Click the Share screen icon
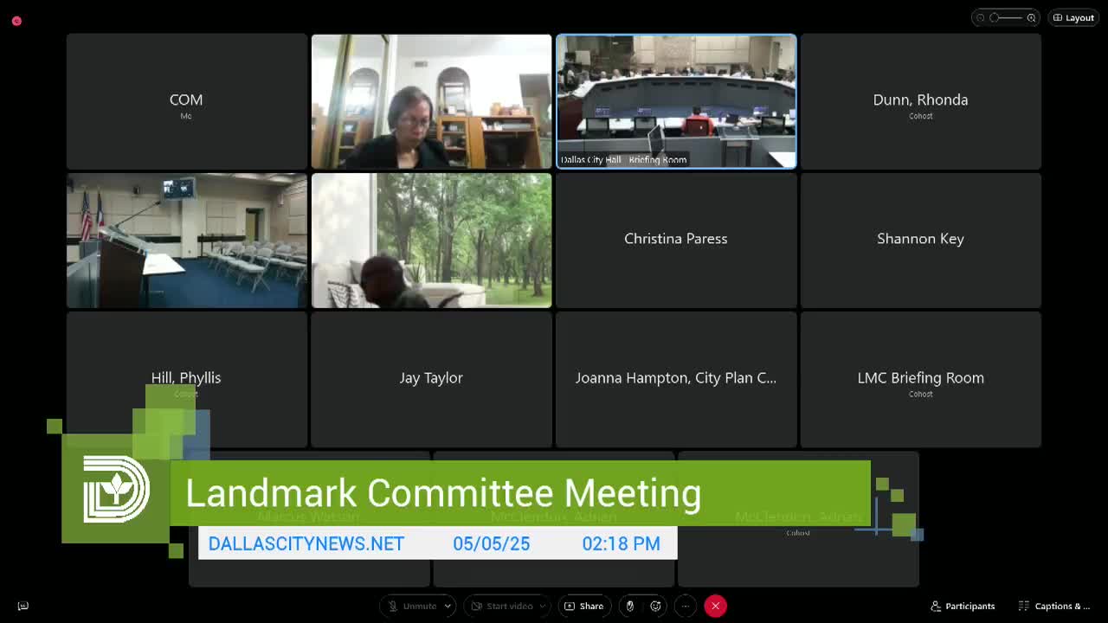Viewport: 1108px width, 623px height. tap(572, 606)
